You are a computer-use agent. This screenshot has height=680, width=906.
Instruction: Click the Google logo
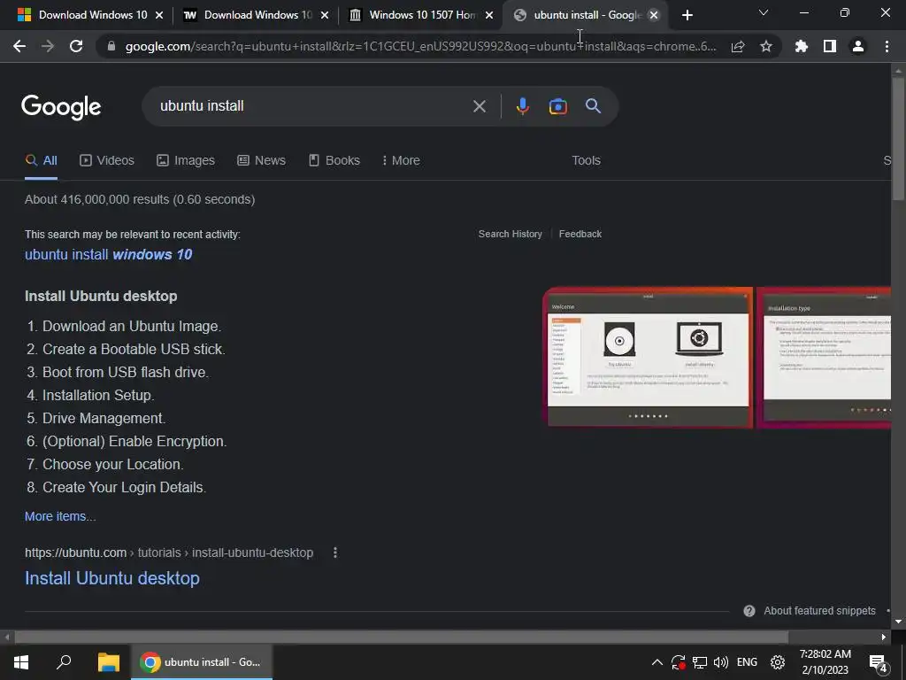click(x=61, y=107)
